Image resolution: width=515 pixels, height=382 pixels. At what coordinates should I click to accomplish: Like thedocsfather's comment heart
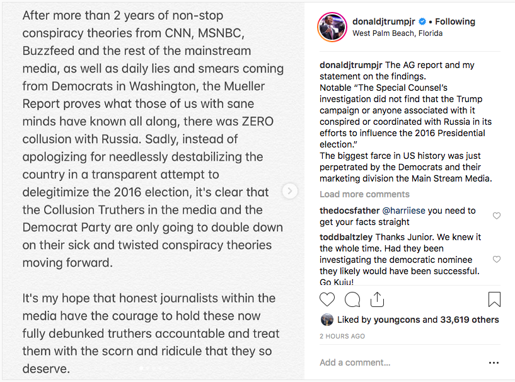point(496,216)
